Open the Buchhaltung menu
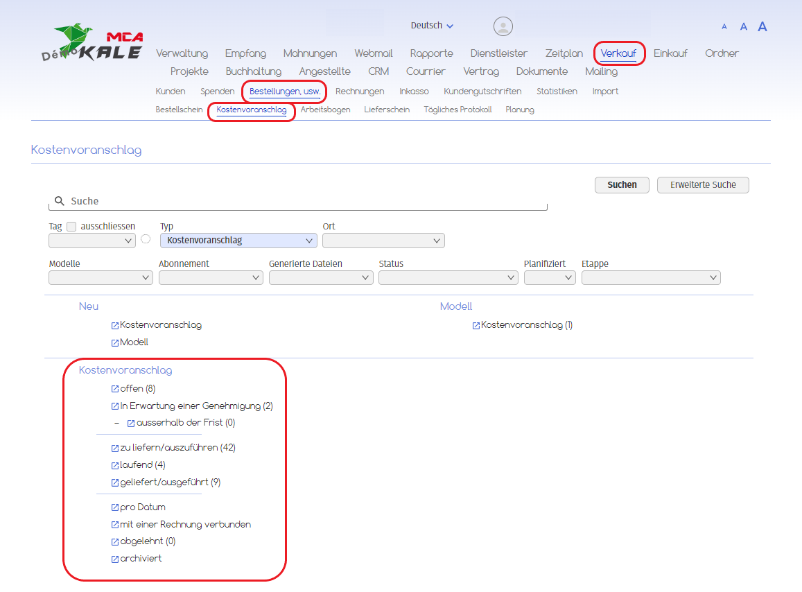The width and height of the screenshot is (802, 592). [253, 71]
